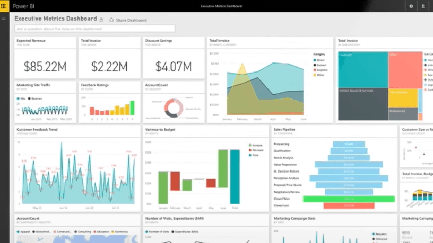Click the red Closed Lost funnel bar
Viewport: 433px width, 243px height.
(x=349, y=206)
